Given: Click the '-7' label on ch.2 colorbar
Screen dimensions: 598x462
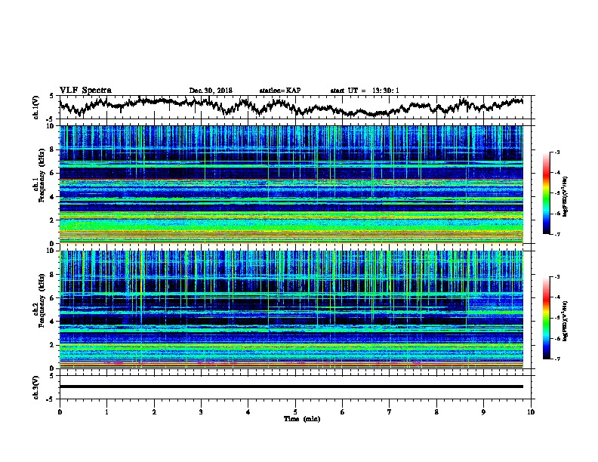Looking at the screenshot, I should tap(556, 359).
